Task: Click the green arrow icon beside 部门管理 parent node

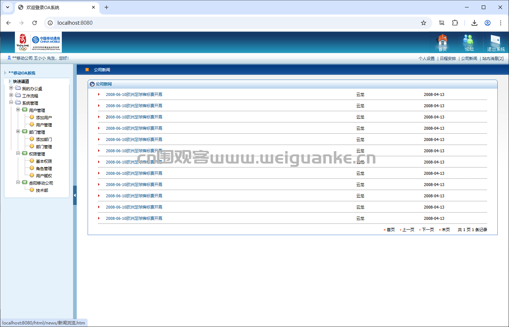Action: tap(25, 132)
